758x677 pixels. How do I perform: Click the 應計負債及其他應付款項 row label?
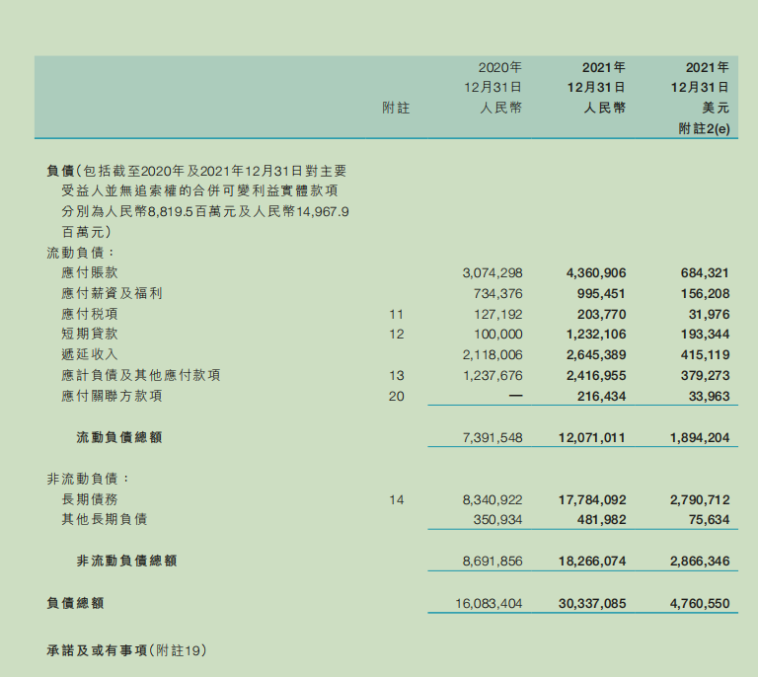[x=141, y=375]
